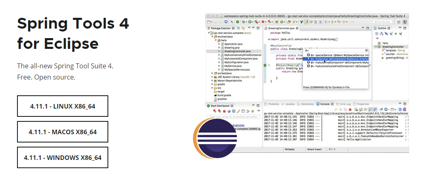The width and height of the screenshot is (422, 174).
Task: Click Link with Editor icon in Package Explorer
Action: coord(243,28)
